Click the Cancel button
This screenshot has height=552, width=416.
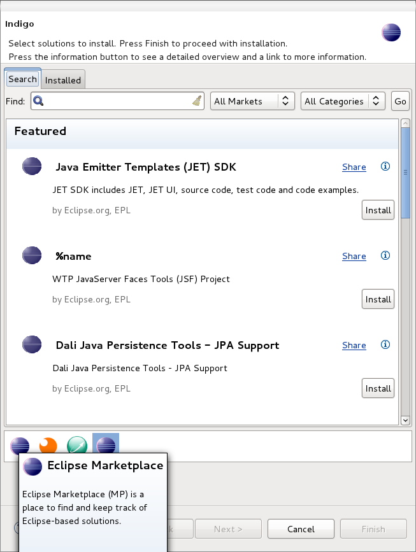coord(301,529)
